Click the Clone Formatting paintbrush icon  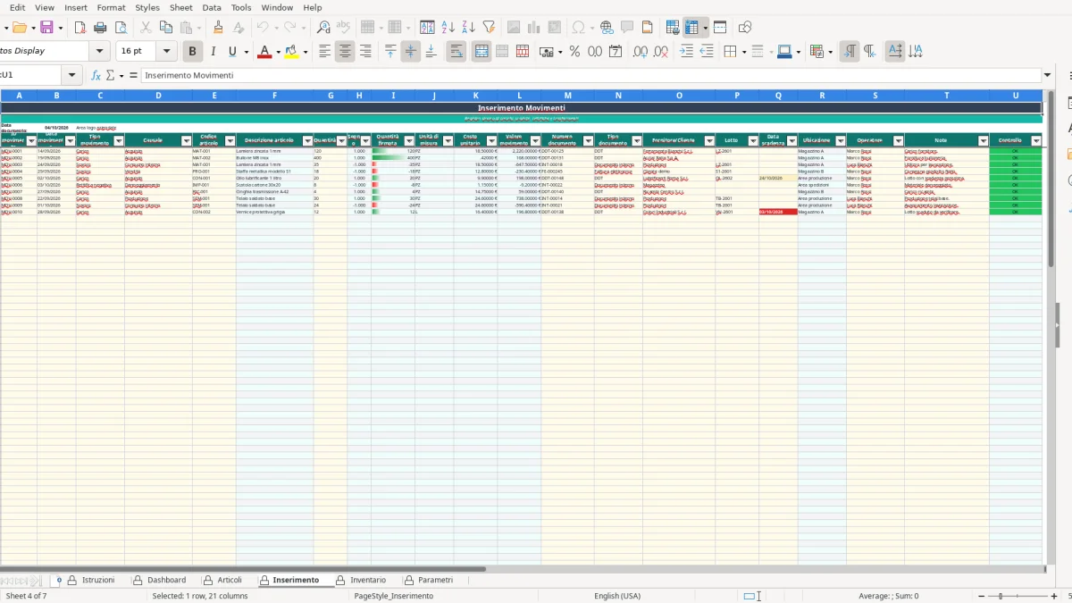219,28
